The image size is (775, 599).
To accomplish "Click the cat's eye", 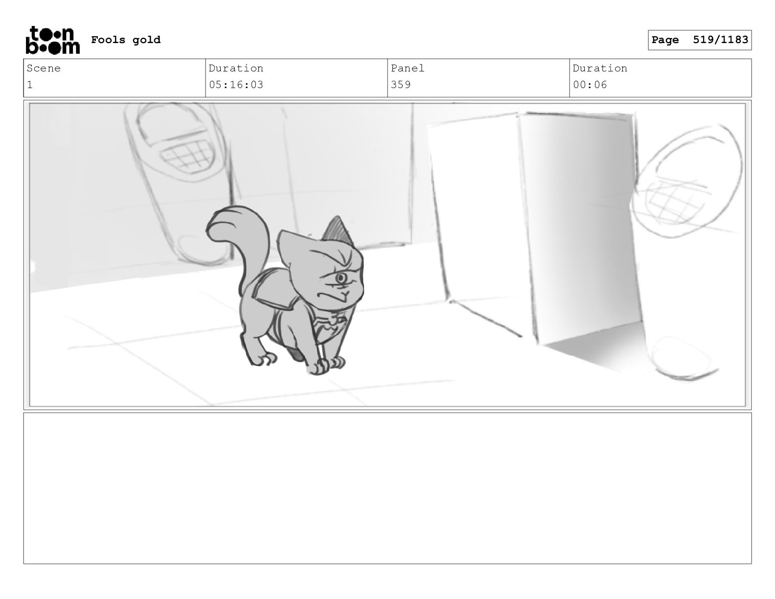I will 341,278.
